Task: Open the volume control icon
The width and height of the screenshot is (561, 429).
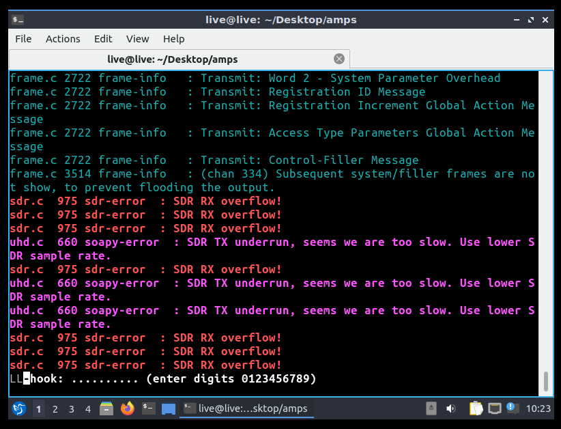Action: click(451, 409)
